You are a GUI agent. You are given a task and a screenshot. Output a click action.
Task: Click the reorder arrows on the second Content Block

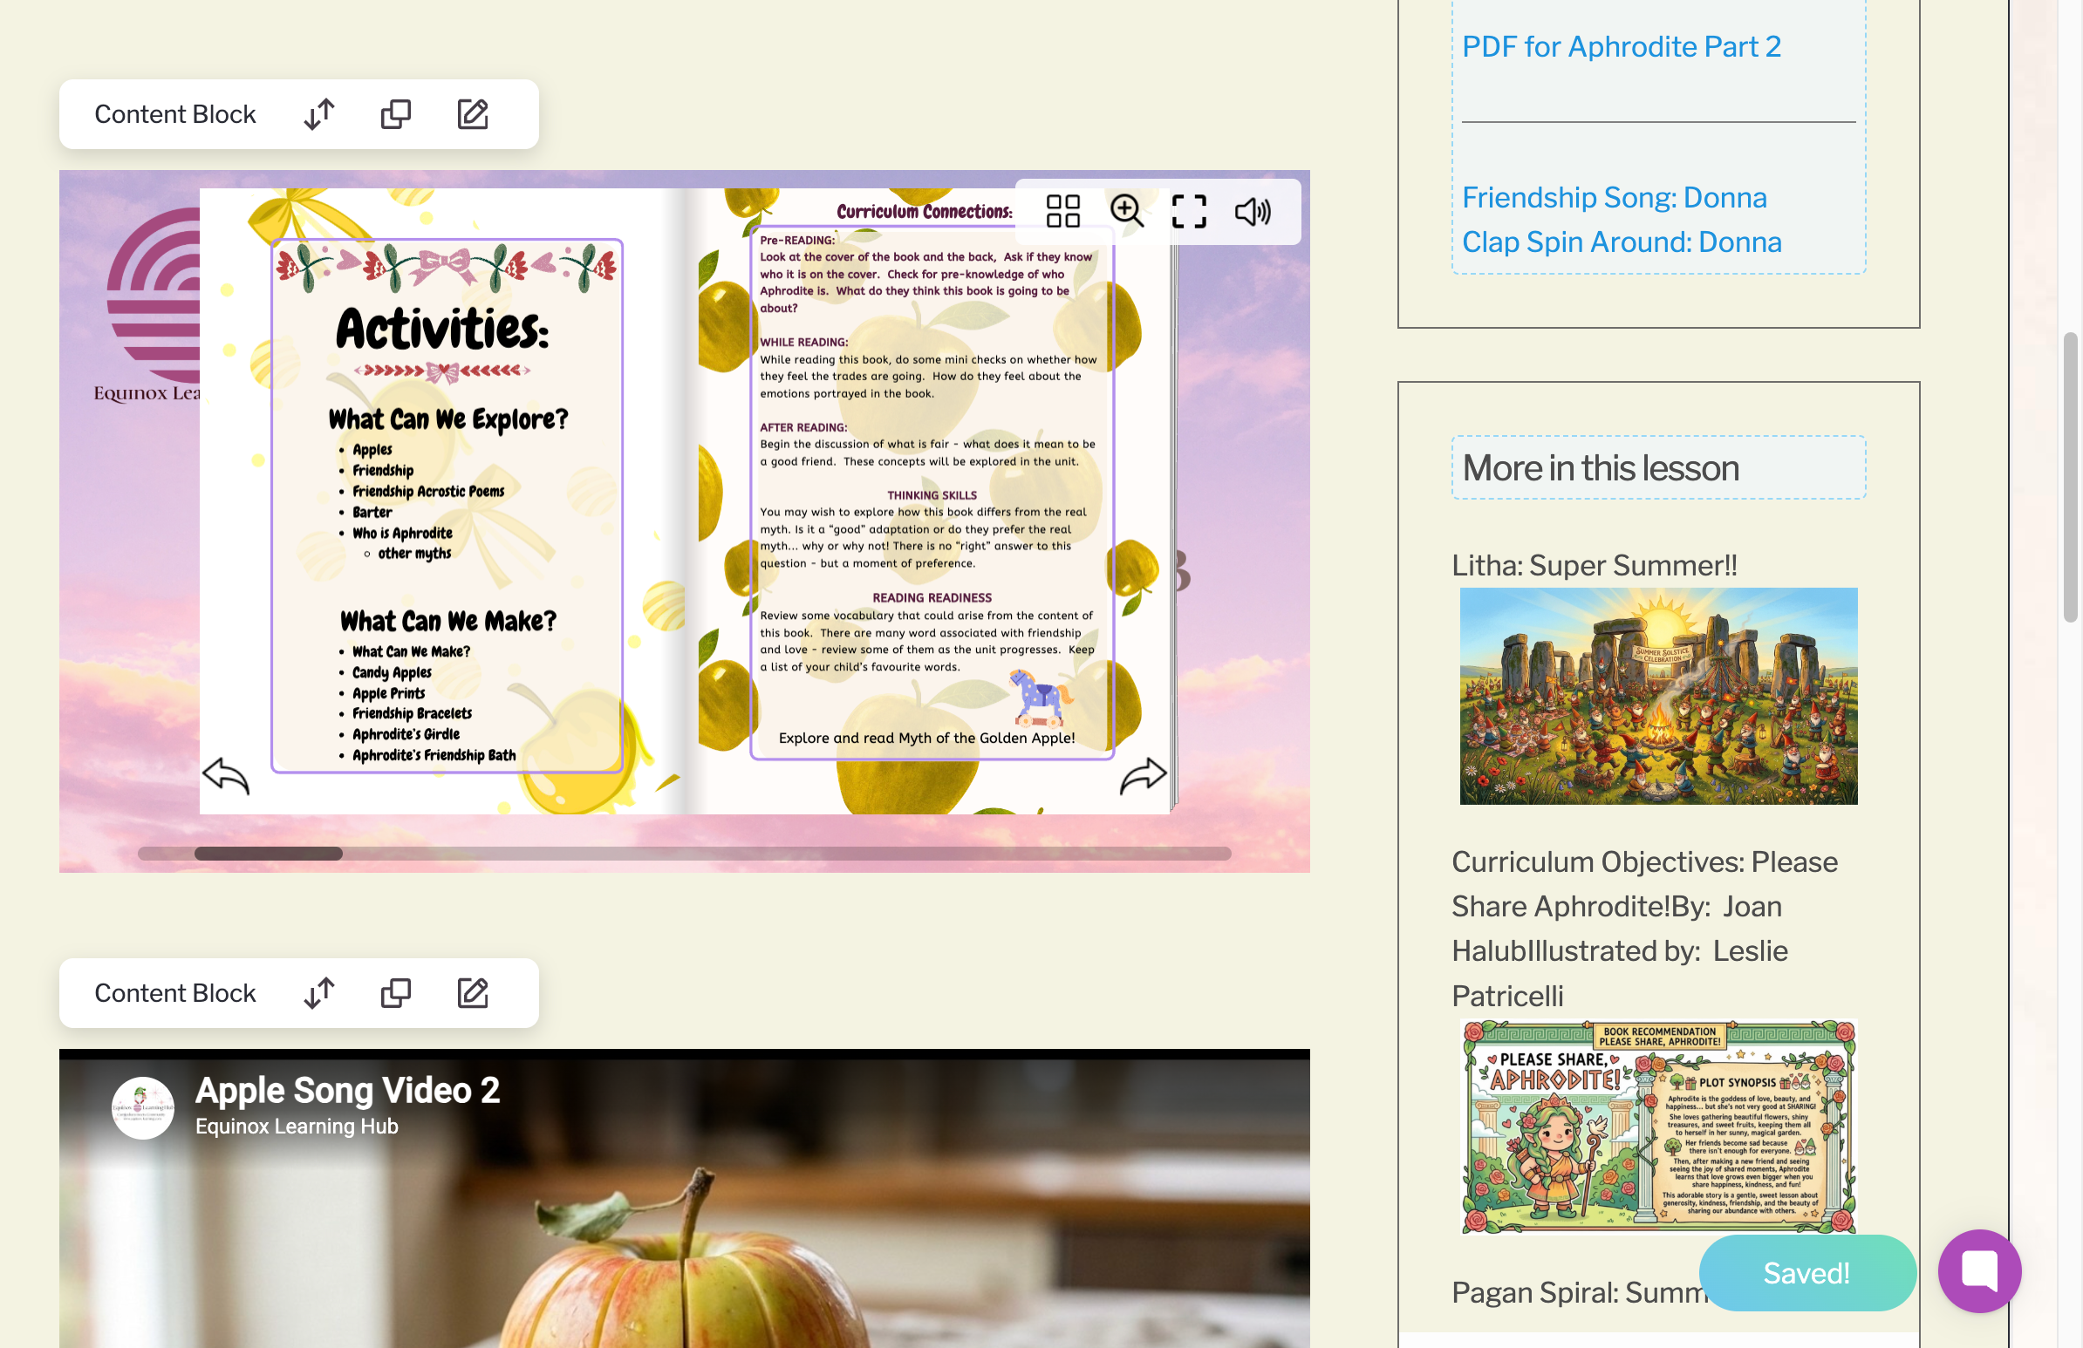[319, 993]
